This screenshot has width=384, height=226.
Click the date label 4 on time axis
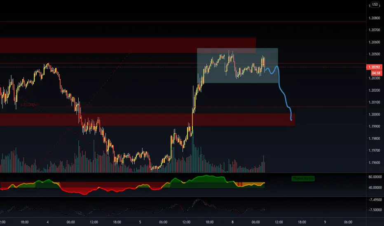click(47, 222)
